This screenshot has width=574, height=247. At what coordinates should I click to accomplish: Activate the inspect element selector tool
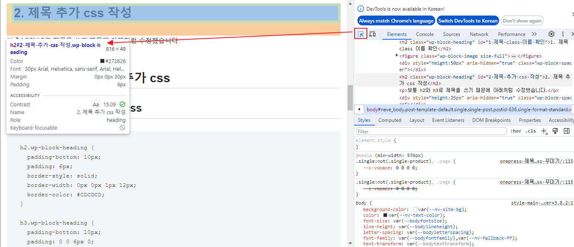click(361, 34)
